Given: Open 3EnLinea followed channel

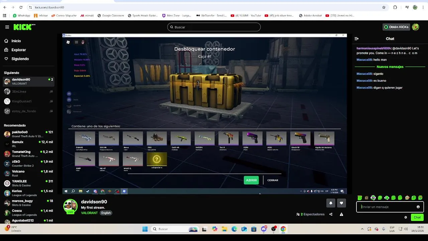Looking at the screenshot, I should click(x=28, y=91).
